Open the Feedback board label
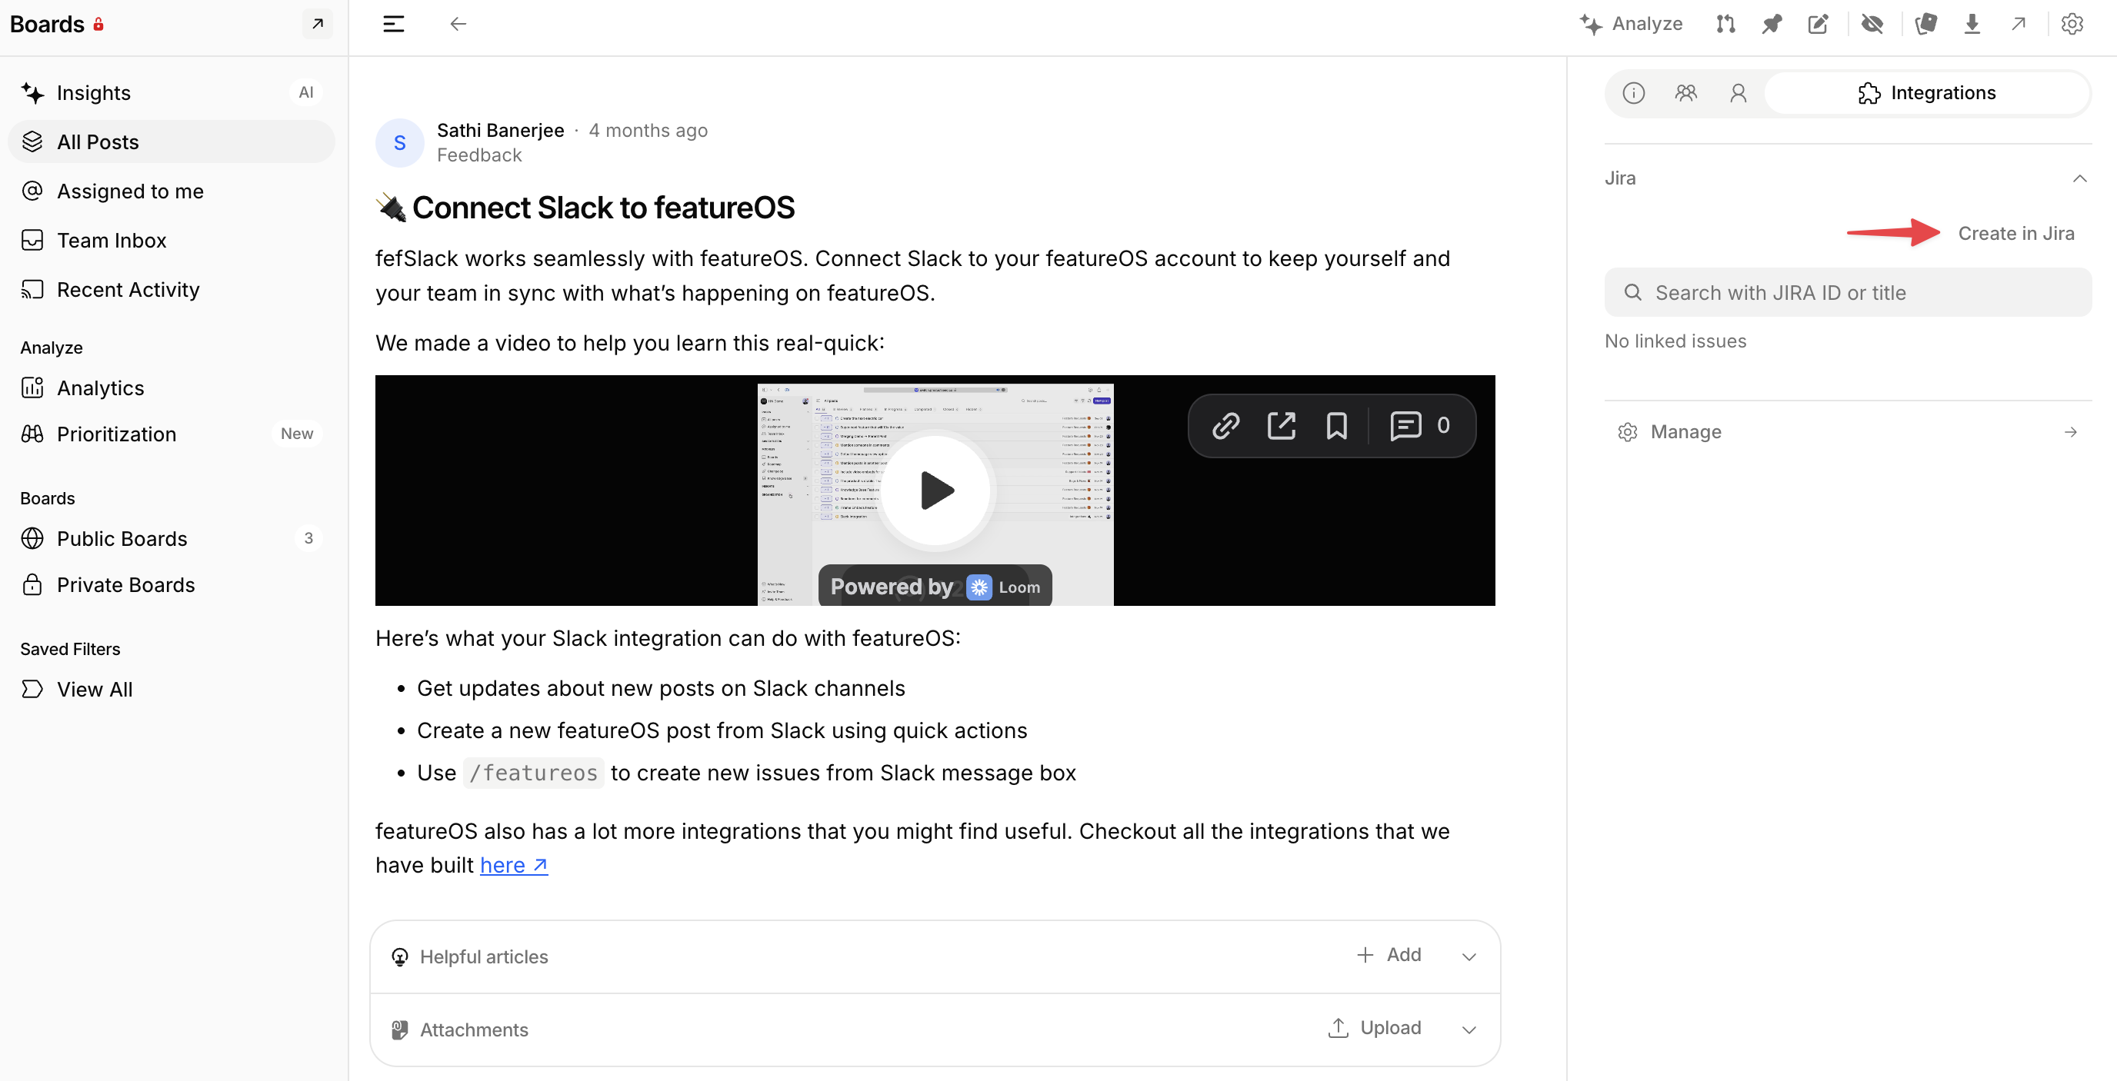This screenshot has height=1081, width=2117. coord(479,155)
